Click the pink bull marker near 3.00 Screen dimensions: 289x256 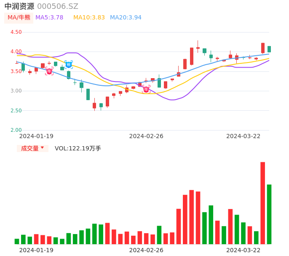(x=146, y=89)
